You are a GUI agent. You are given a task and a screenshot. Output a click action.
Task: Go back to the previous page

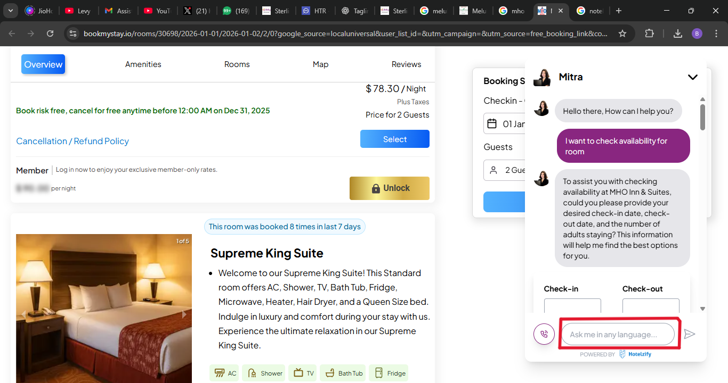12,34
